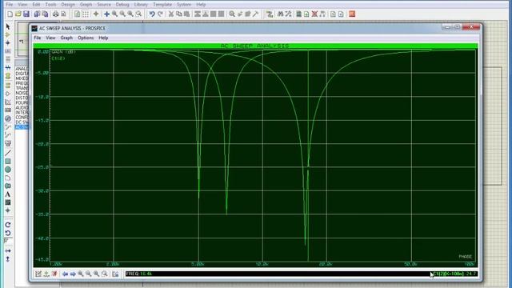Click the blue left pan arrow in graph toolbar
This screenshot has width=512, height=288.
pyautogui.click(x=65, y=274)
